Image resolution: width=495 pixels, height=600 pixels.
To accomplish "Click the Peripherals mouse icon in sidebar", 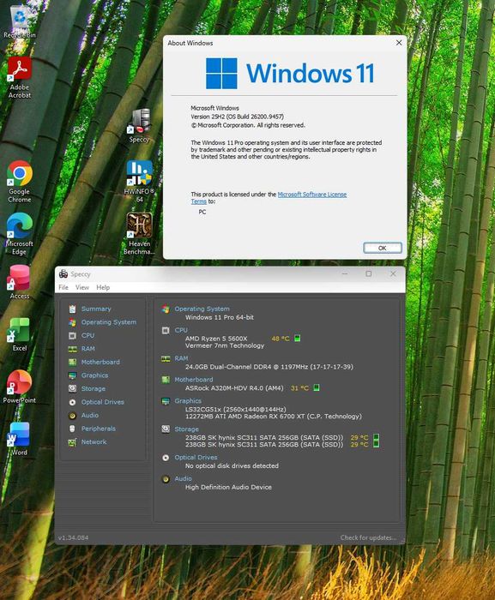I will click(72, 429).
